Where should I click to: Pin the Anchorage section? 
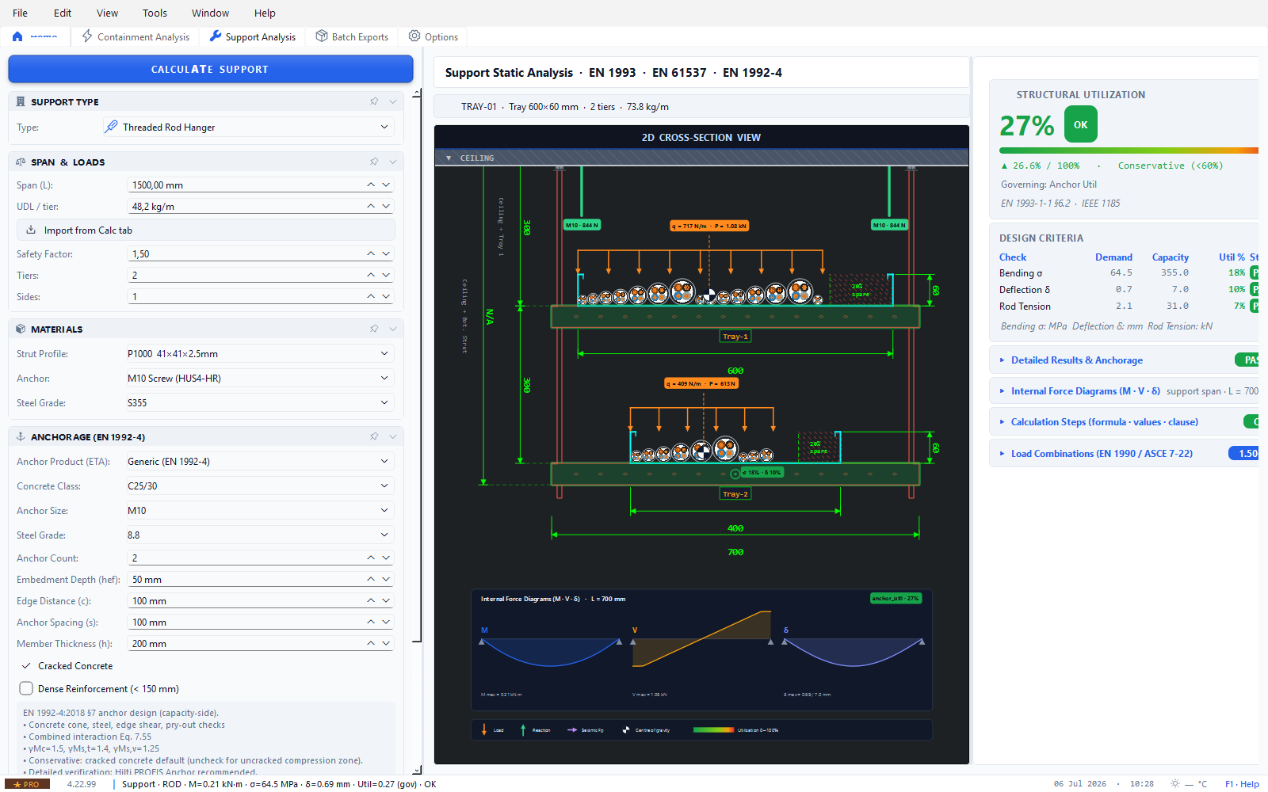point(374,436)
